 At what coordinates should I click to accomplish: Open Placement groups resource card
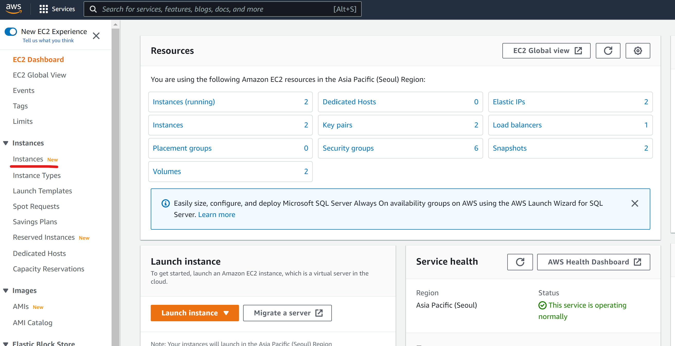point(230,148)
